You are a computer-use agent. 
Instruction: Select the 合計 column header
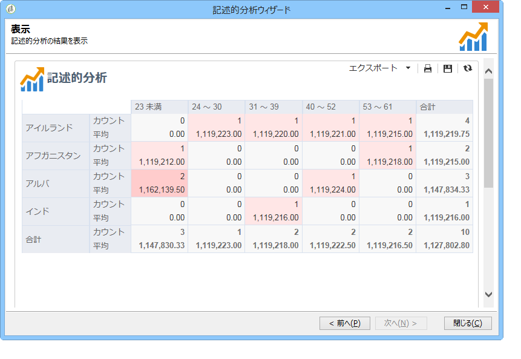(445, 107)
